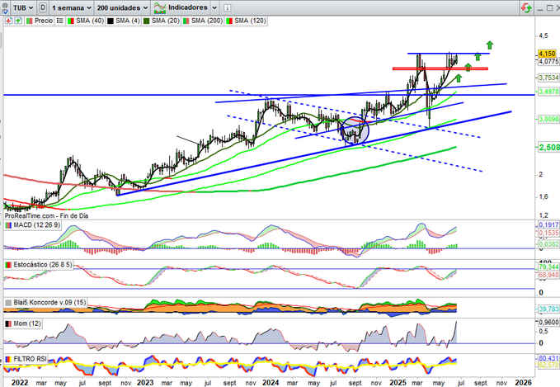Open the Indicadores panel by its label
560x387 pixels.
tap(187, 7)
